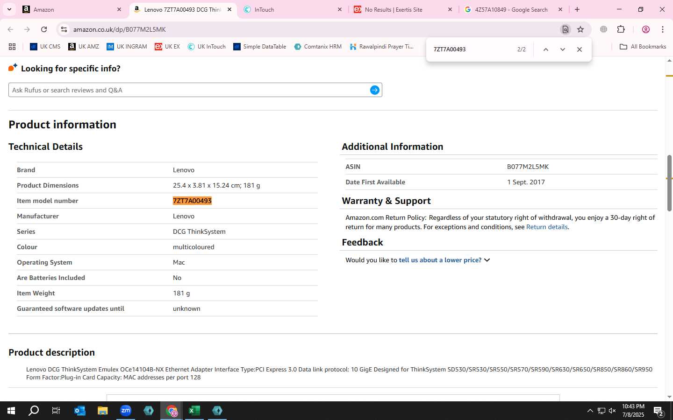Reload the Amazon product page
673x420 pixels.
click(x=44, y=29)
